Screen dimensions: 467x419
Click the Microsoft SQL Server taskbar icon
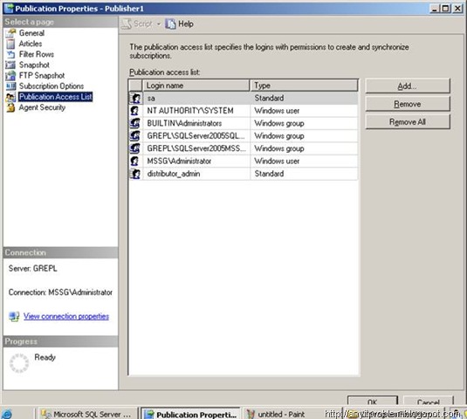click(46, 414)
